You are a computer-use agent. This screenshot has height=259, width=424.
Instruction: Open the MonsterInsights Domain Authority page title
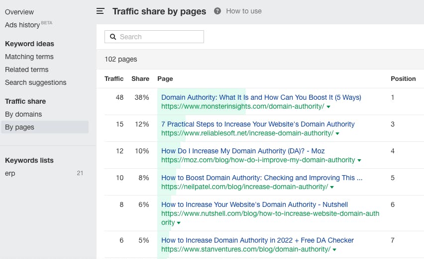click(x=261, y=97)
